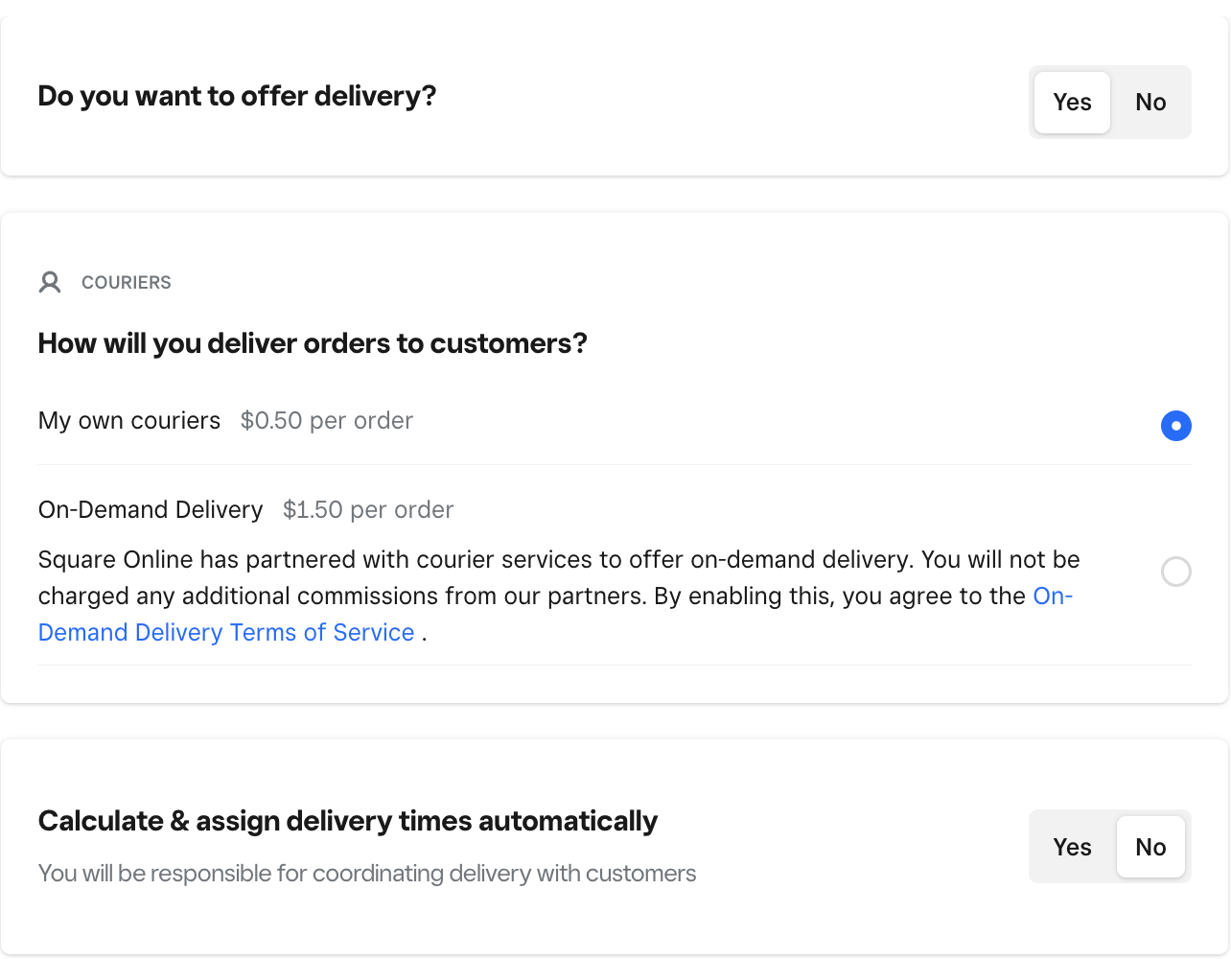Viewport: 1231px width, 959px height.
Task: Click the Do you want to offer delivery heading
Action: pyautogui.click(x=237, y=96)
